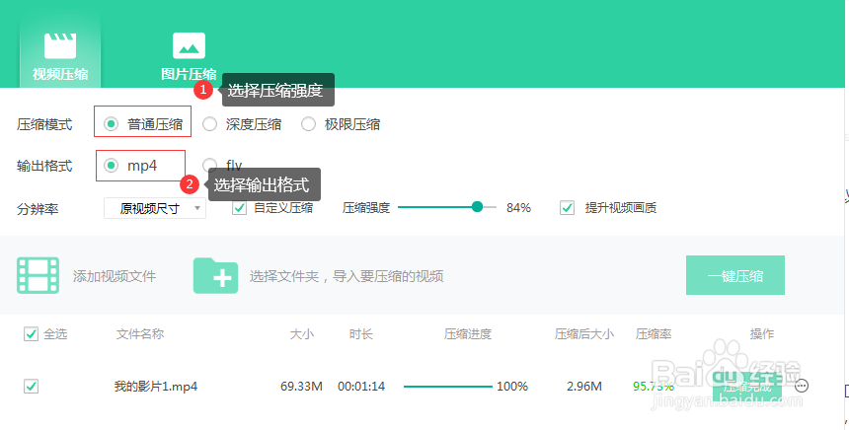Select 深度压缩 compression mode

(209, 124)
